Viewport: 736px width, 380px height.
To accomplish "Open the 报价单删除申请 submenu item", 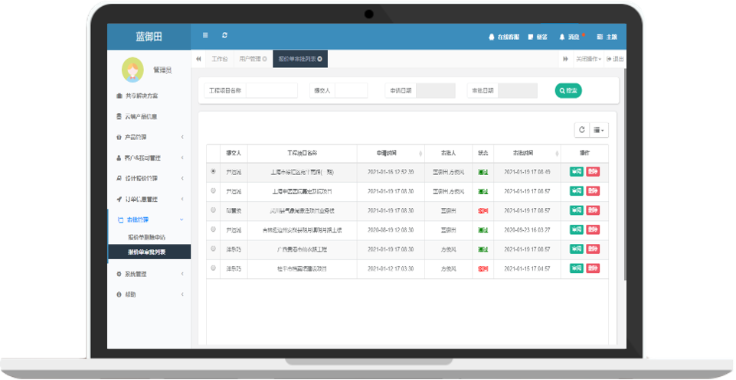I will pos(146,238).
